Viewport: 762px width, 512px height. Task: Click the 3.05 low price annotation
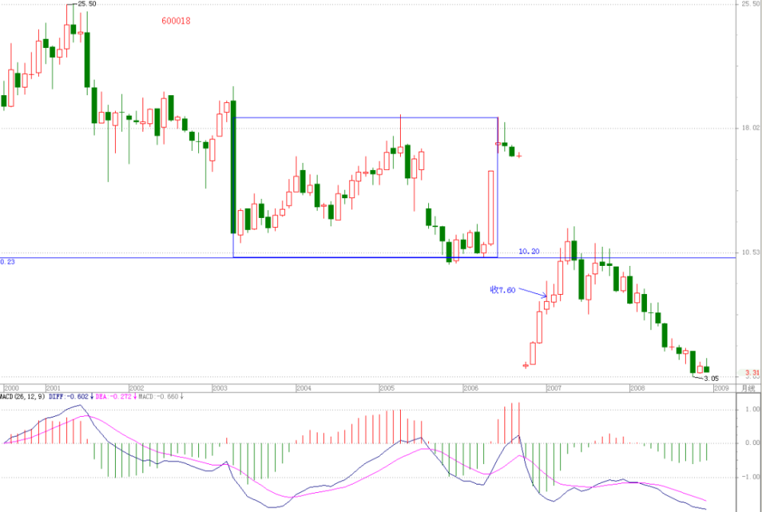coord(711,379)
